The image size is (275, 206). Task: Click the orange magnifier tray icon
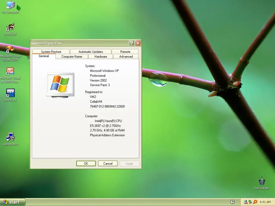click(255, 202)
